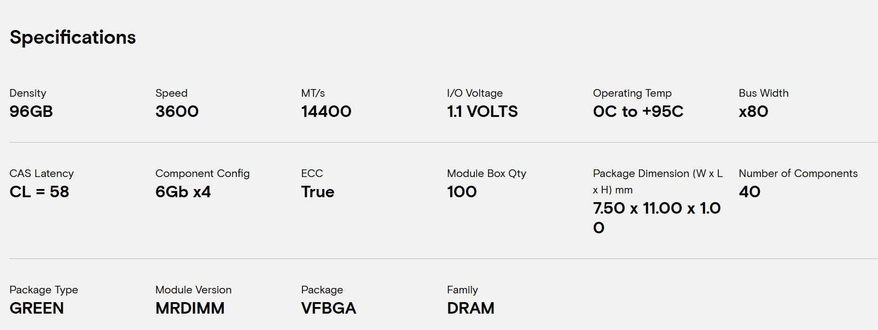
Task: Select the Module Box Qty value 100
Action: pos(462,192)
